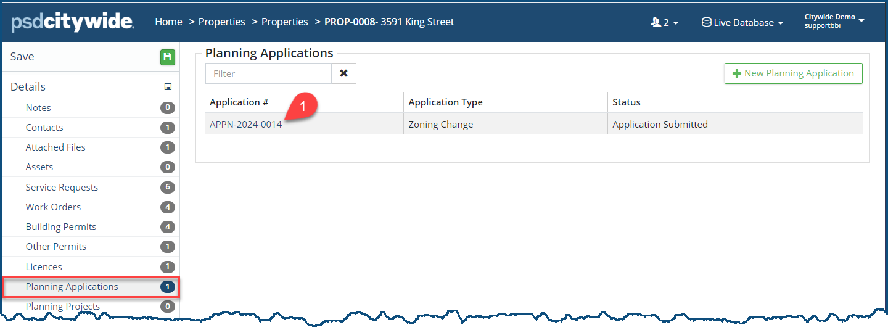Click into the Filter input field

click(x=269, y=73)
